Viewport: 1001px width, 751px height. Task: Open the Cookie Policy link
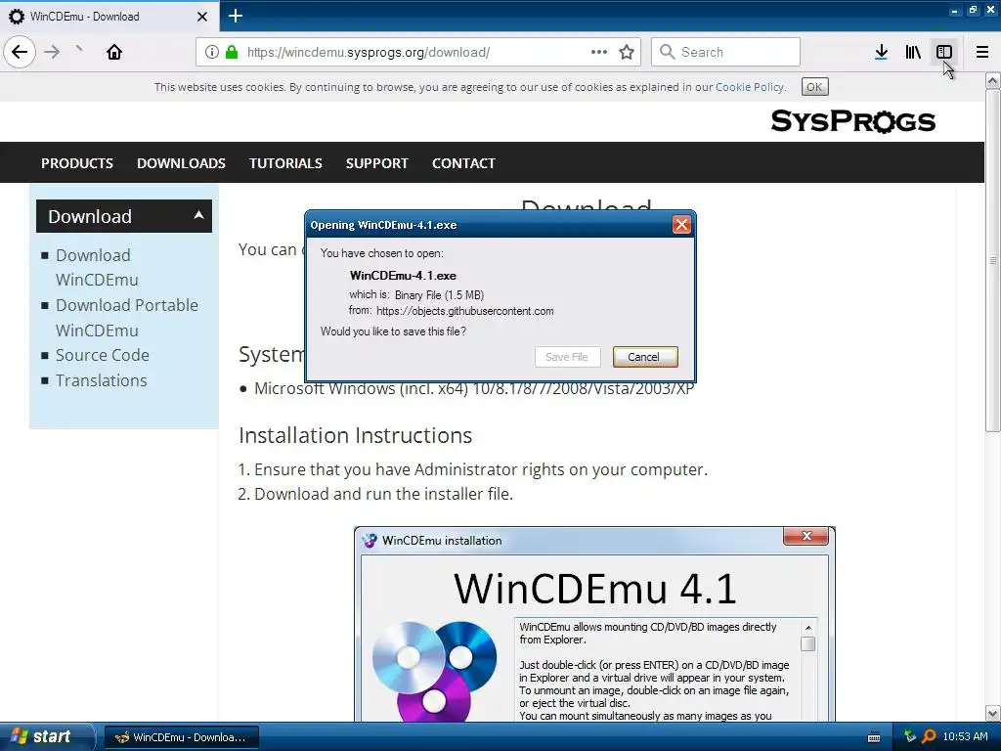tap(750, 87)
